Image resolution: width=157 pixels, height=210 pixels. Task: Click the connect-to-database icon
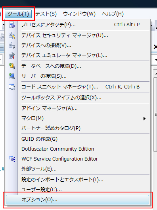12,66
